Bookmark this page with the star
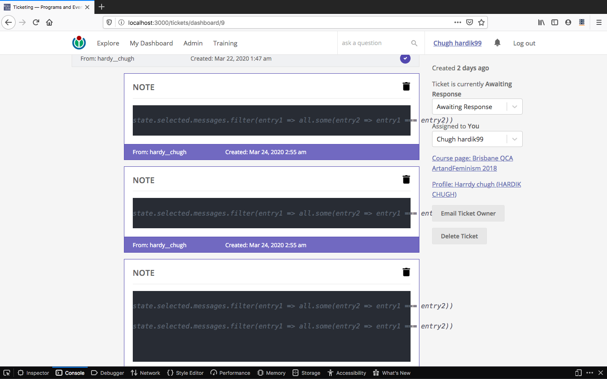Screen dimensions: 607x379 pos(481,22)
